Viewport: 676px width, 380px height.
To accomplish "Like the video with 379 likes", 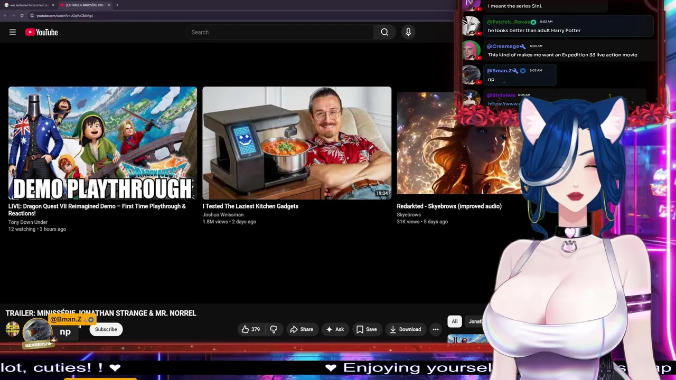I will (251, 329).
